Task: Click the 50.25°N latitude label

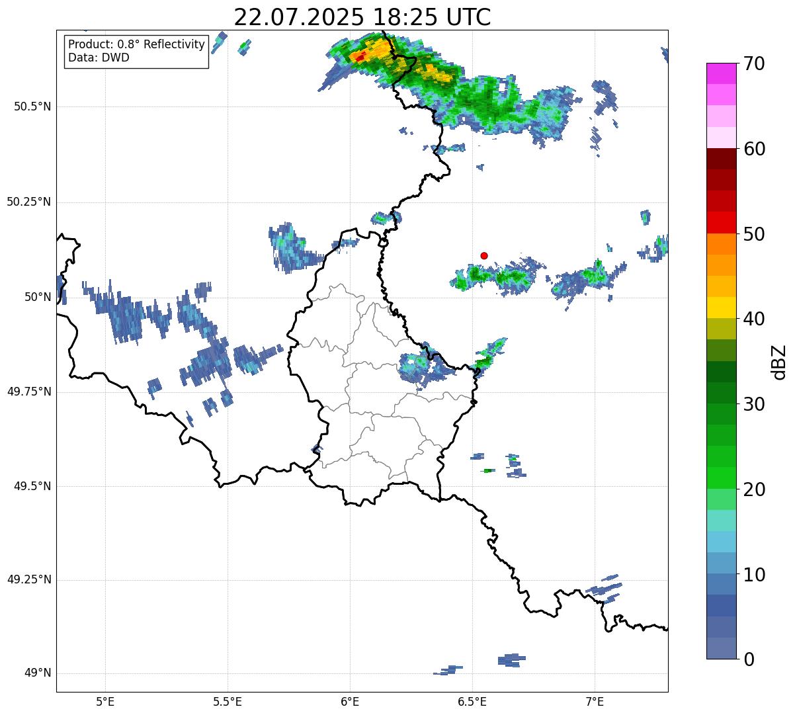Action: click(x=28, y=202)
